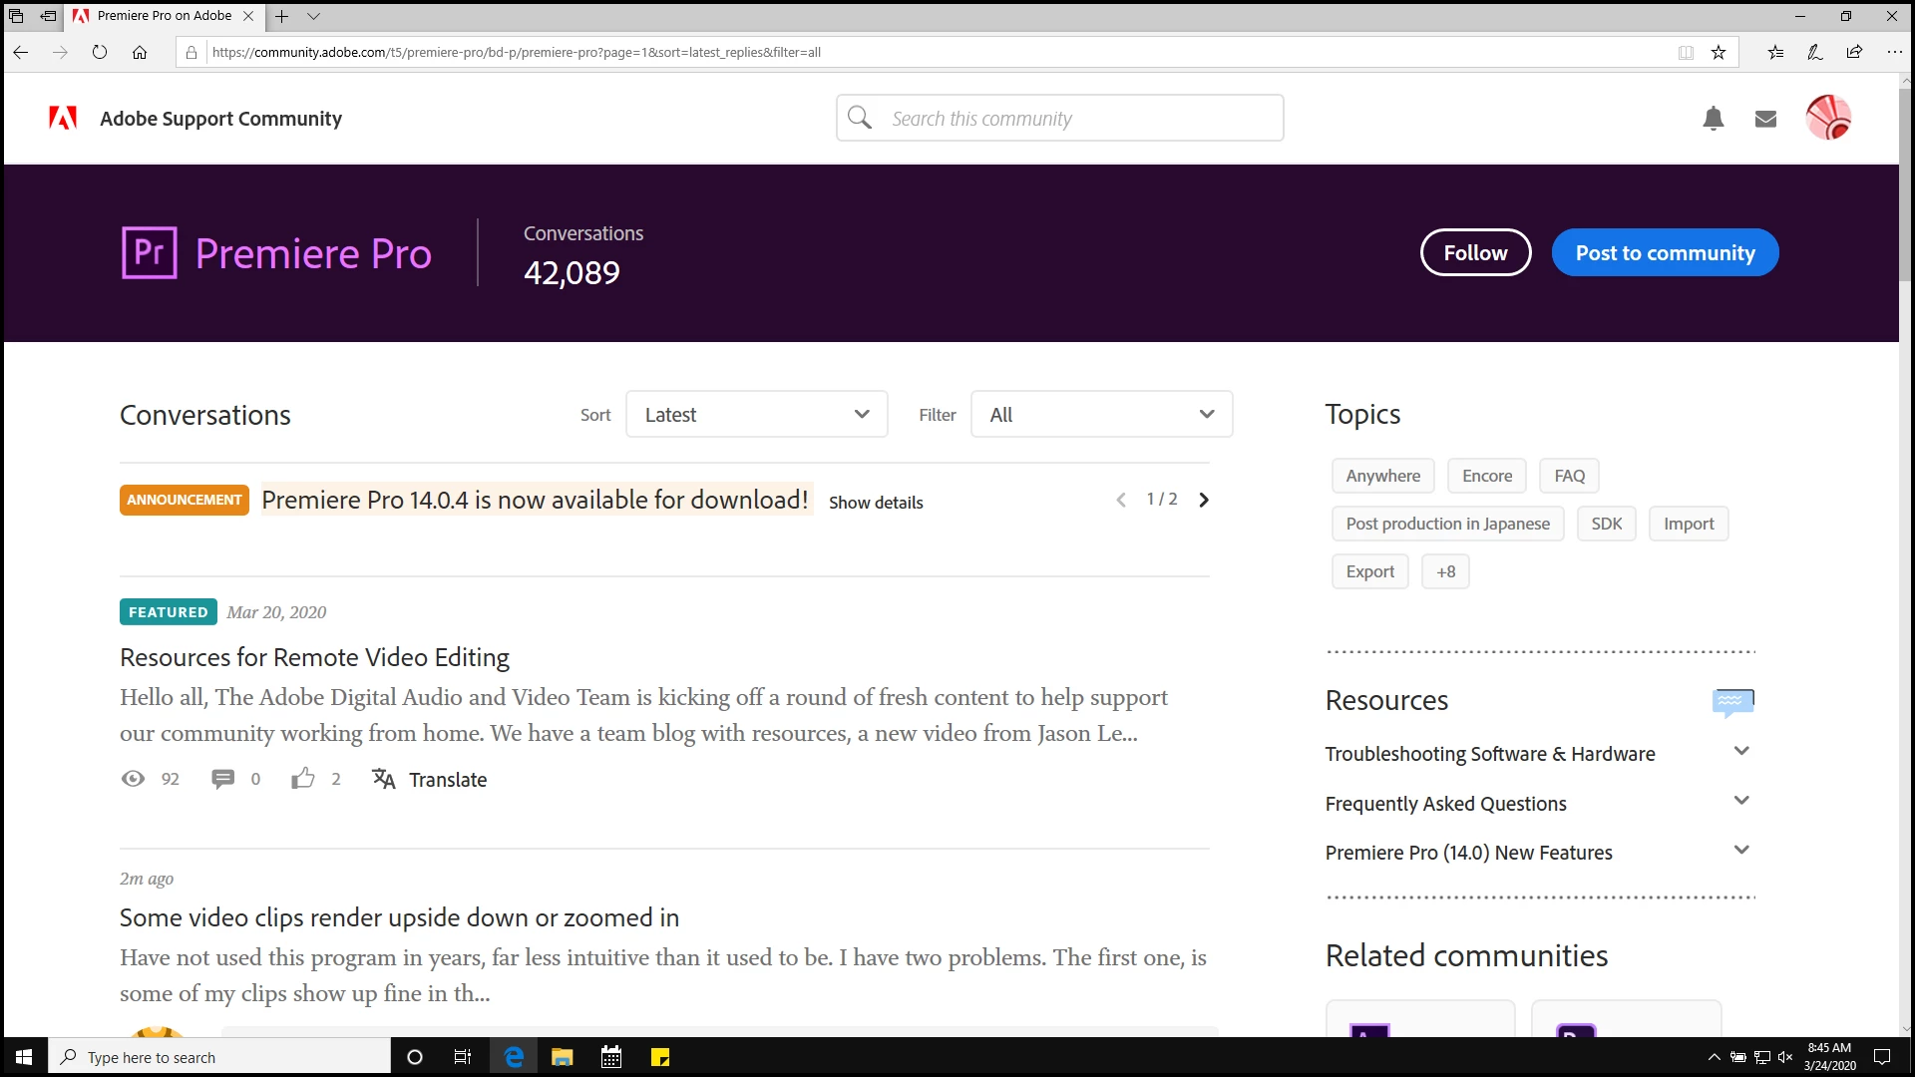Open Resources for Remote Video Editing post
The width and height of the screenshot is (1915, 1077).
pyautogui.click(x=314, y=657)
